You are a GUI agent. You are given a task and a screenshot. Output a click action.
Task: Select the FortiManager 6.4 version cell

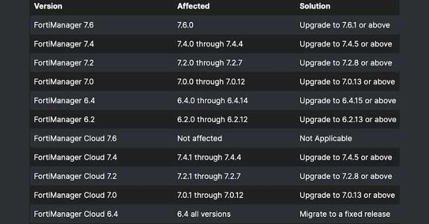64,100
